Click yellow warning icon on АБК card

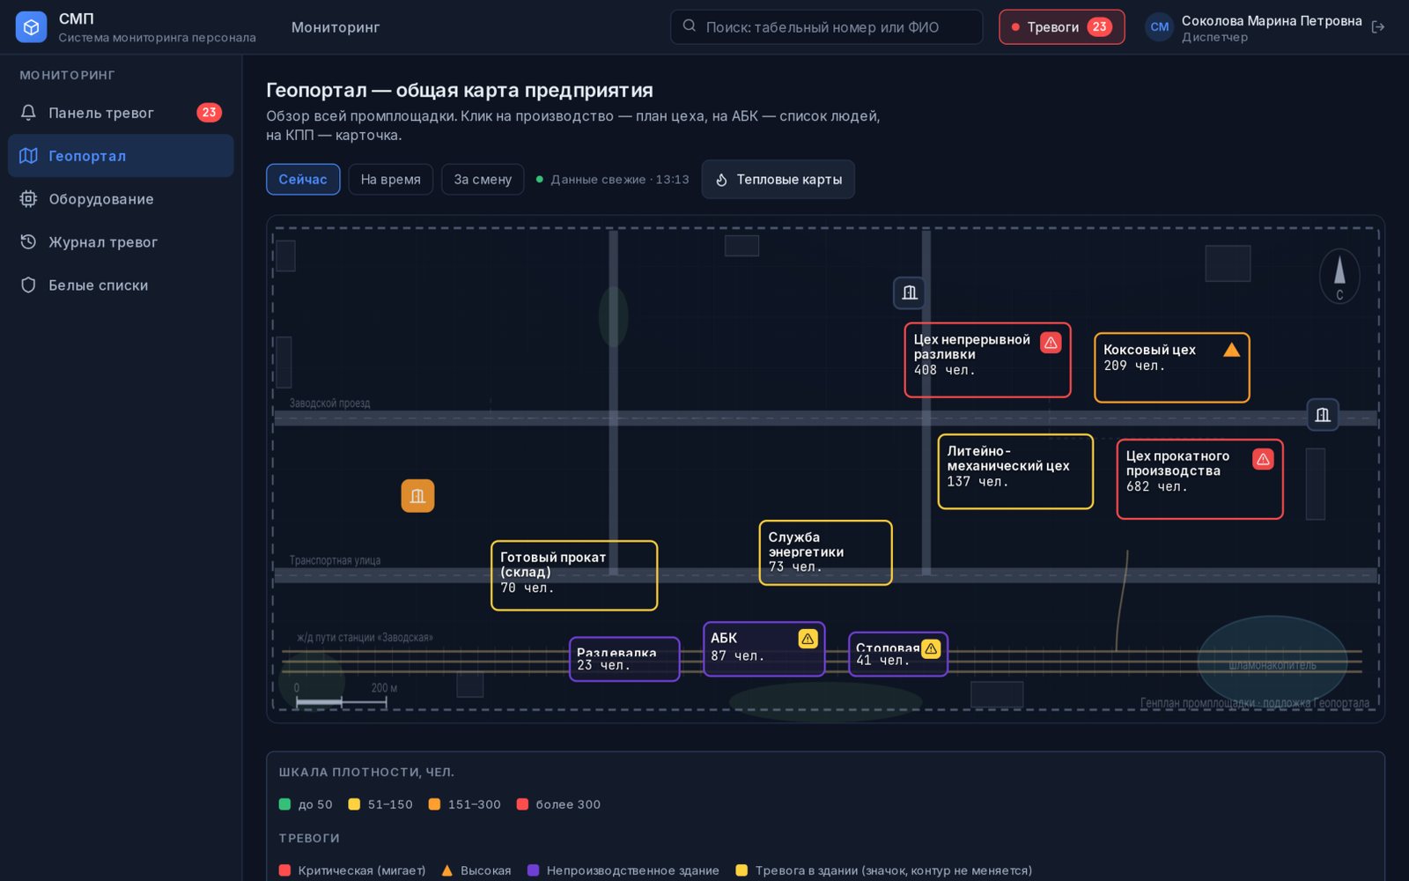808,639
